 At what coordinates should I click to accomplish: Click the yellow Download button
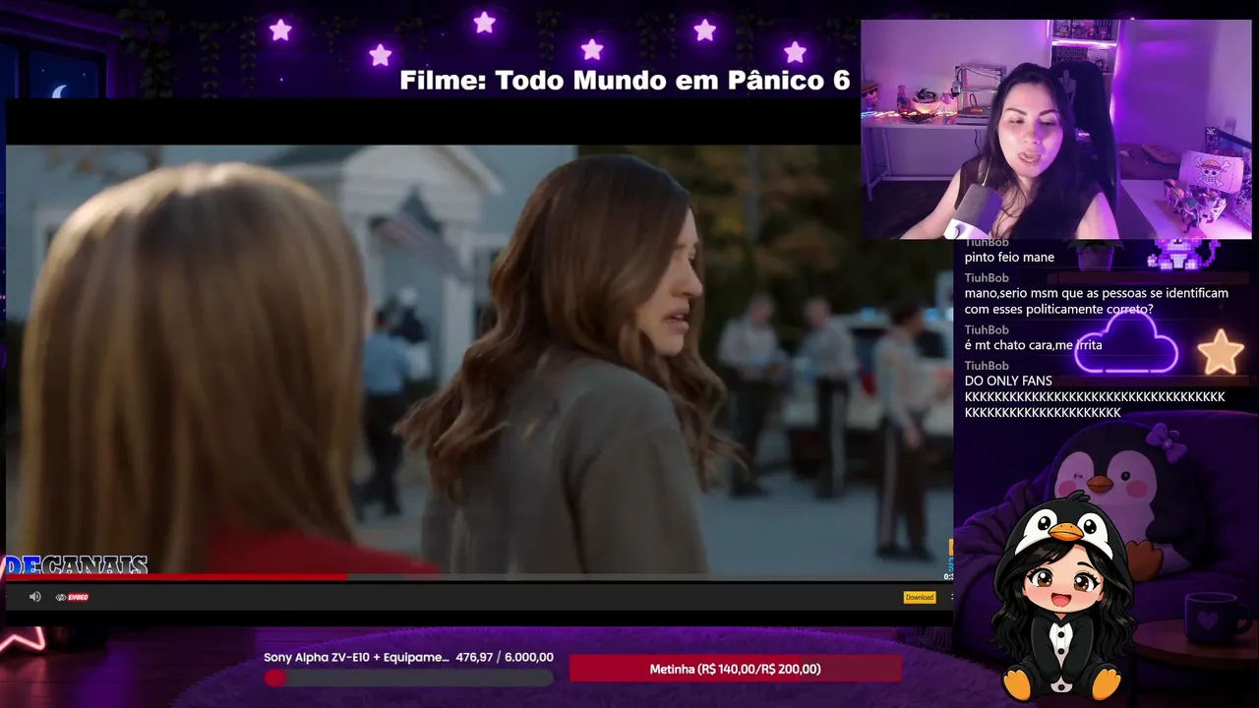[x=920, y=597]
